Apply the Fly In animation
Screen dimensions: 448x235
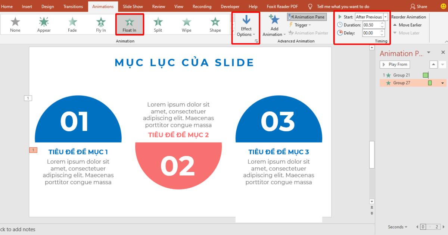[x=100, y=24]
